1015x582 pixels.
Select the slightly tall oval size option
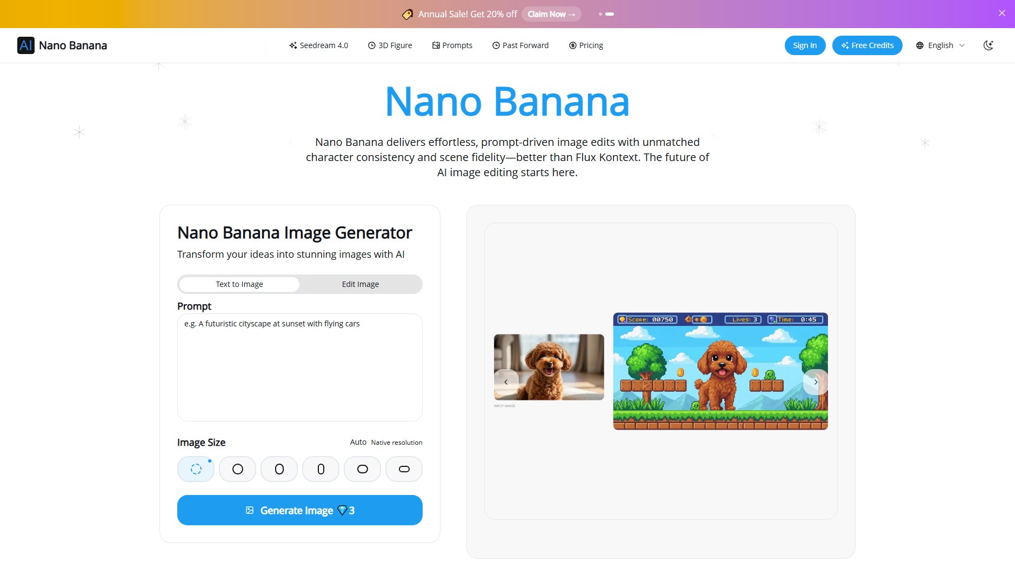279,469
